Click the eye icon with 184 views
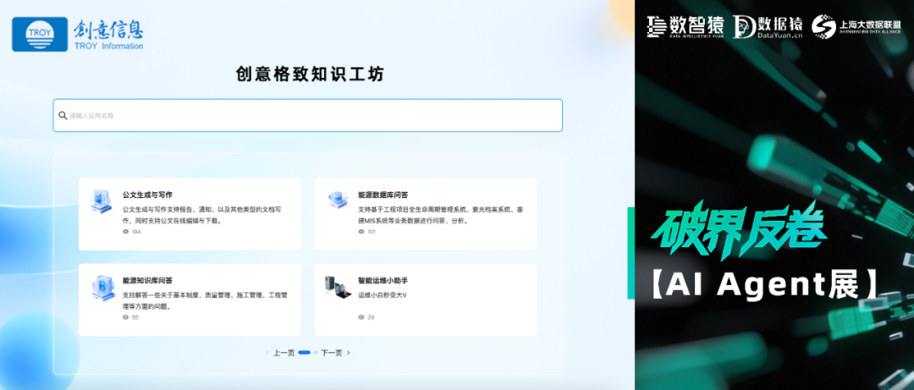Viewport: 914px width, 390px height. 125,232
